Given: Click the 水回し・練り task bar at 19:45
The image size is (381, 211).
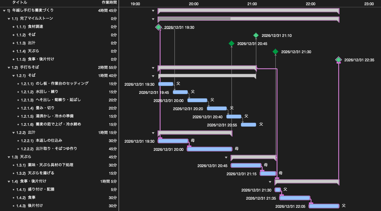Looking at the screenshot, I should click(180, 92).
